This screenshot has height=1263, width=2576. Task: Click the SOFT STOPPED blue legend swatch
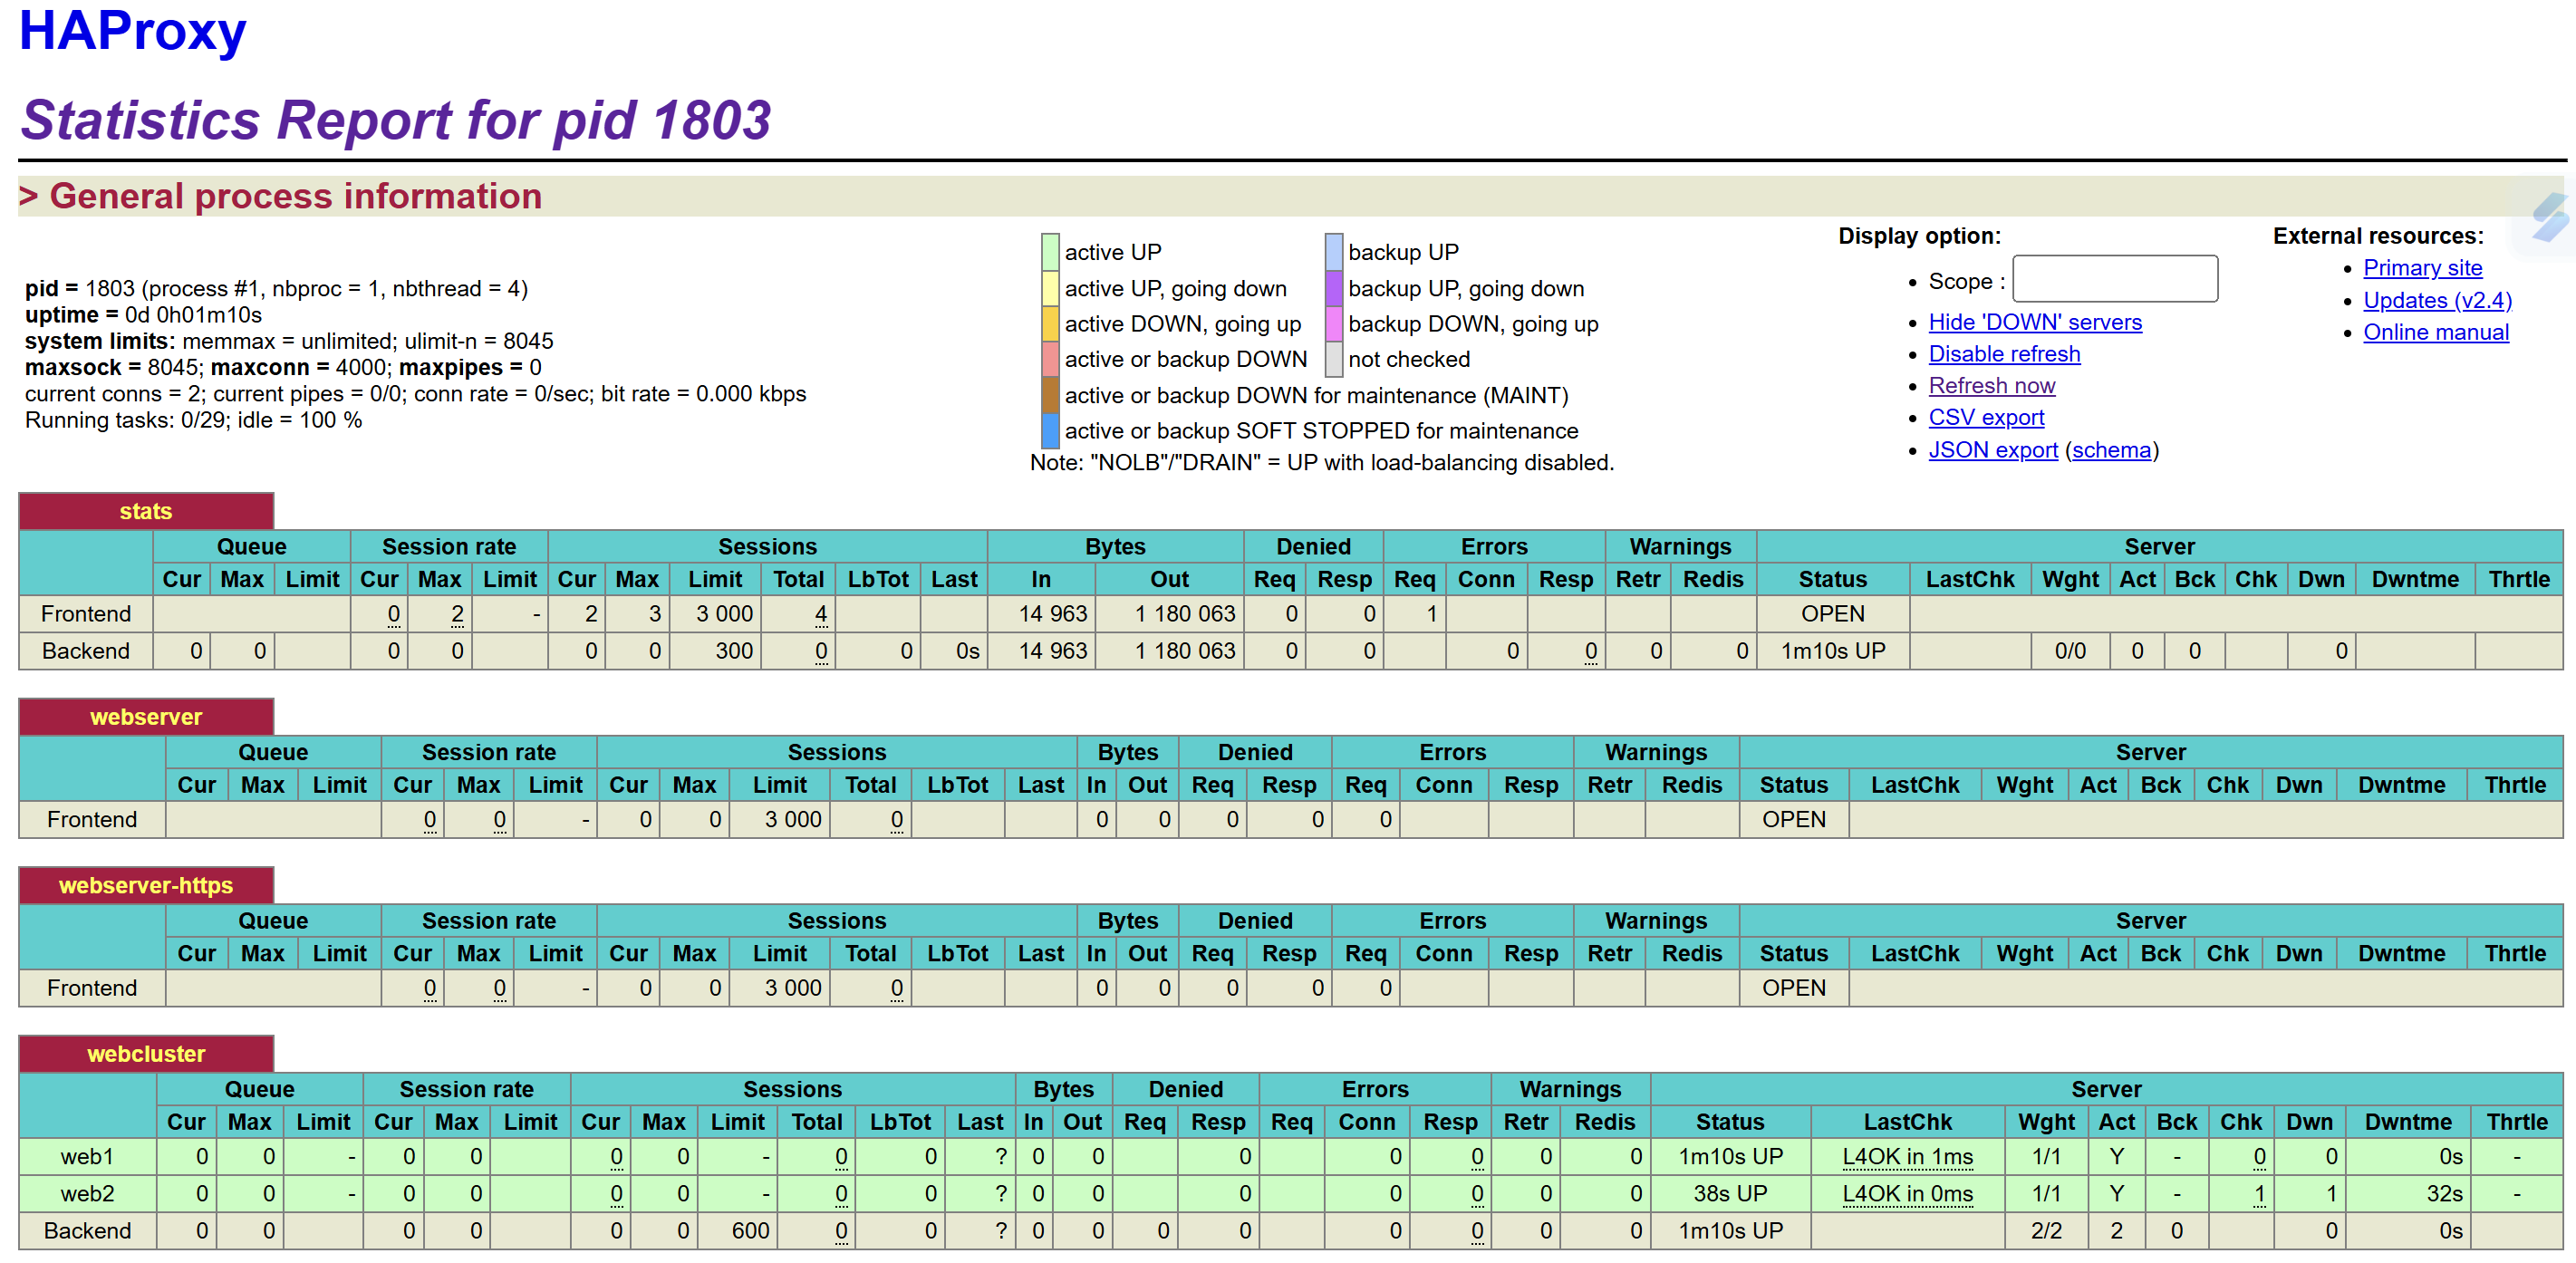coord(1049,431)
